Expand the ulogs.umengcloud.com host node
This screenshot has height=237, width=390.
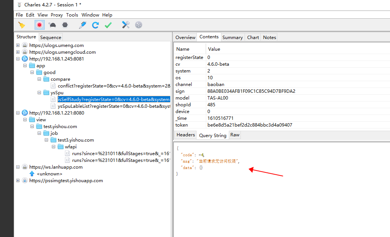point(18,52)
